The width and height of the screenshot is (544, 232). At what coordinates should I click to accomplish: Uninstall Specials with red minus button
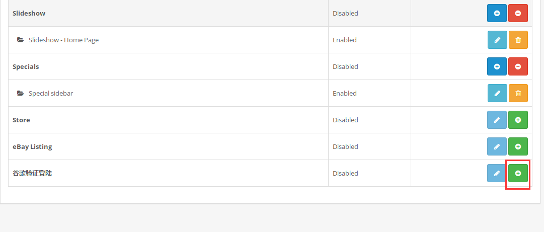tap(518, 66)
